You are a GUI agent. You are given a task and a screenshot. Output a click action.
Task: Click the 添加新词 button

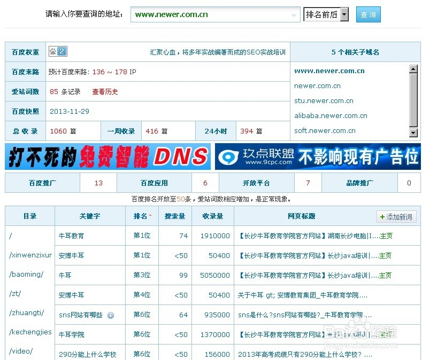click(396, 217)
